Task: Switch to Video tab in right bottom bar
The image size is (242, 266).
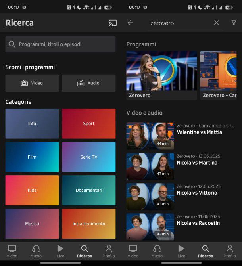Action: (x=133, y=251)
